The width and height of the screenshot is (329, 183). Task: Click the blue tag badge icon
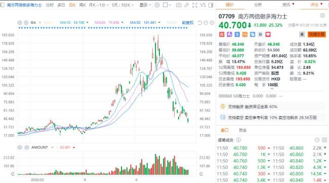(x=253, y=34)
